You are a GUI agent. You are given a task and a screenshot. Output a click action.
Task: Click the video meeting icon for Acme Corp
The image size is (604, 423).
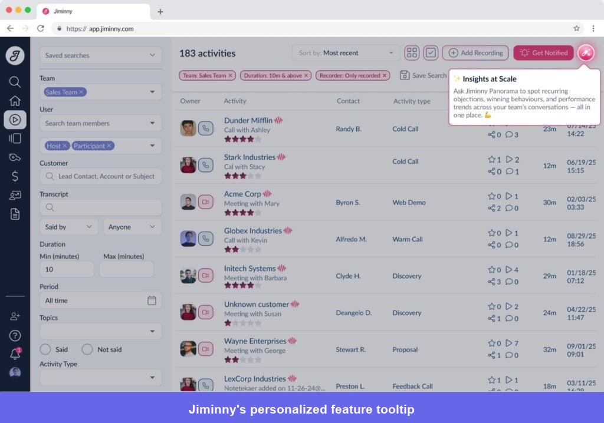click(x=206, y=201)
